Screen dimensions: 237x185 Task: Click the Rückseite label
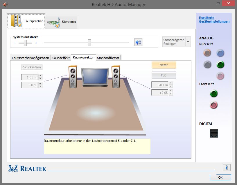[206, 44]
